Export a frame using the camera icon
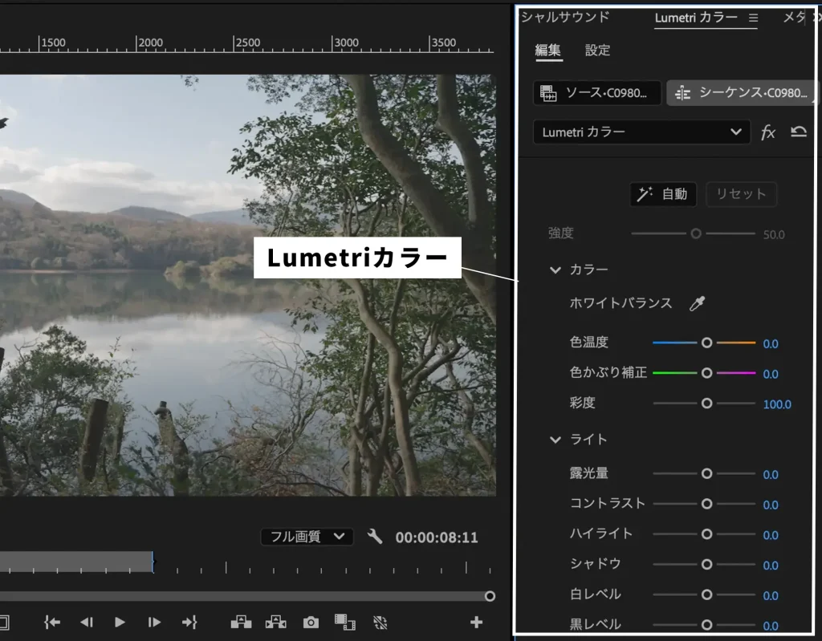Image resolution: width=822 pixels, height=641 pixels. 311,622
